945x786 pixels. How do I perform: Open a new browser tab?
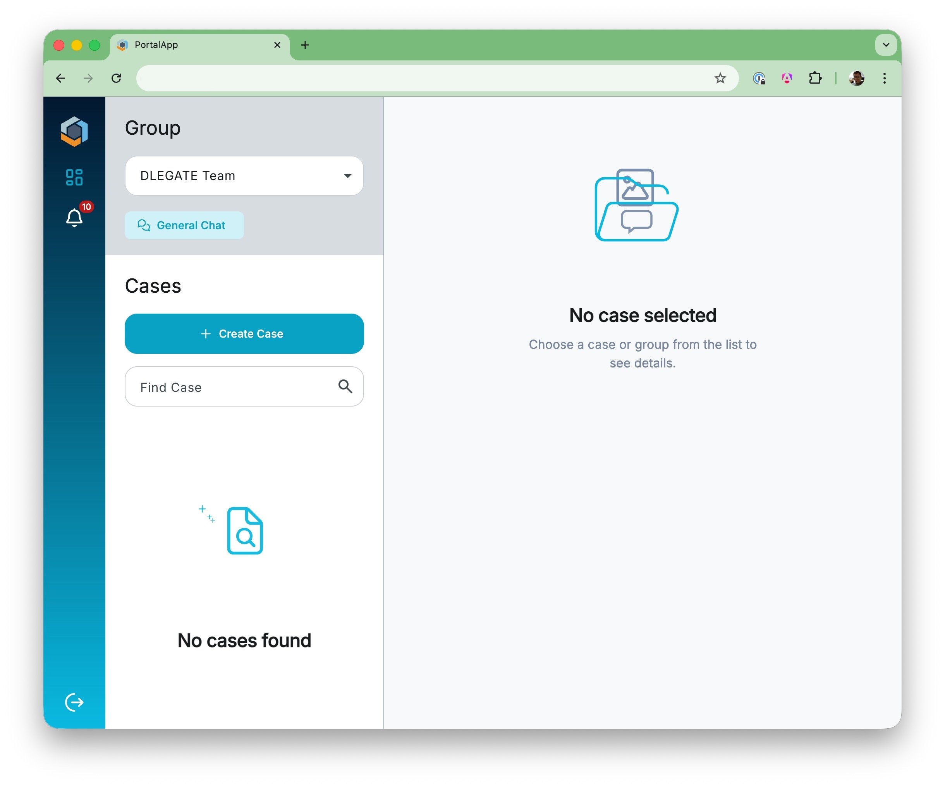pos(305,45)
